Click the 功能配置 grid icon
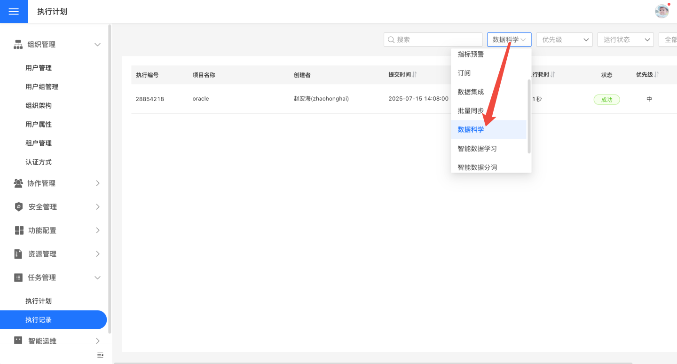Screen dimensions: 677x364 [19, 230]
